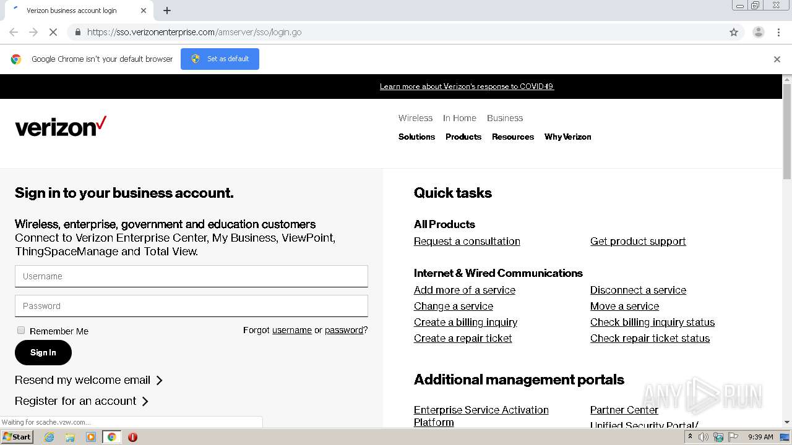Click Disconnect a service link
This screenshot has height=445, width=792.
(638, 290)
